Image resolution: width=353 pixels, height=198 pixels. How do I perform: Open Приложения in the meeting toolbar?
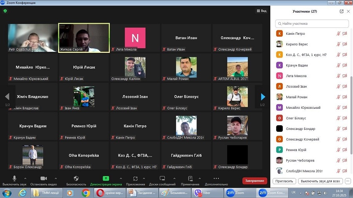tap(135, 178)
